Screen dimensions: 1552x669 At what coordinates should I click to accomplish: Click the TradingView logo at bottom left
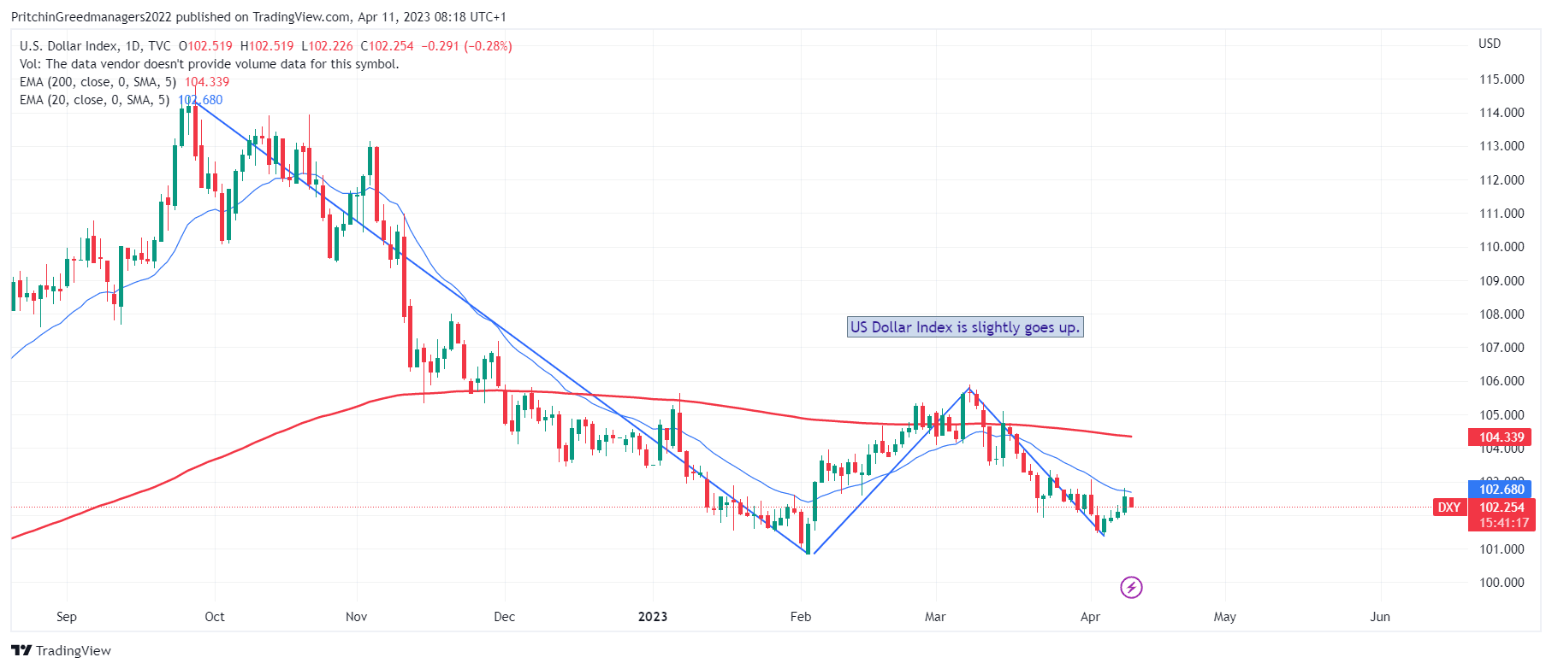tap(62, 650)
